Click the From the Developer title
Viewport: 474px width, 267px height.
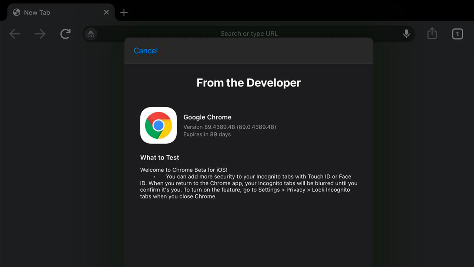[248, 83]
